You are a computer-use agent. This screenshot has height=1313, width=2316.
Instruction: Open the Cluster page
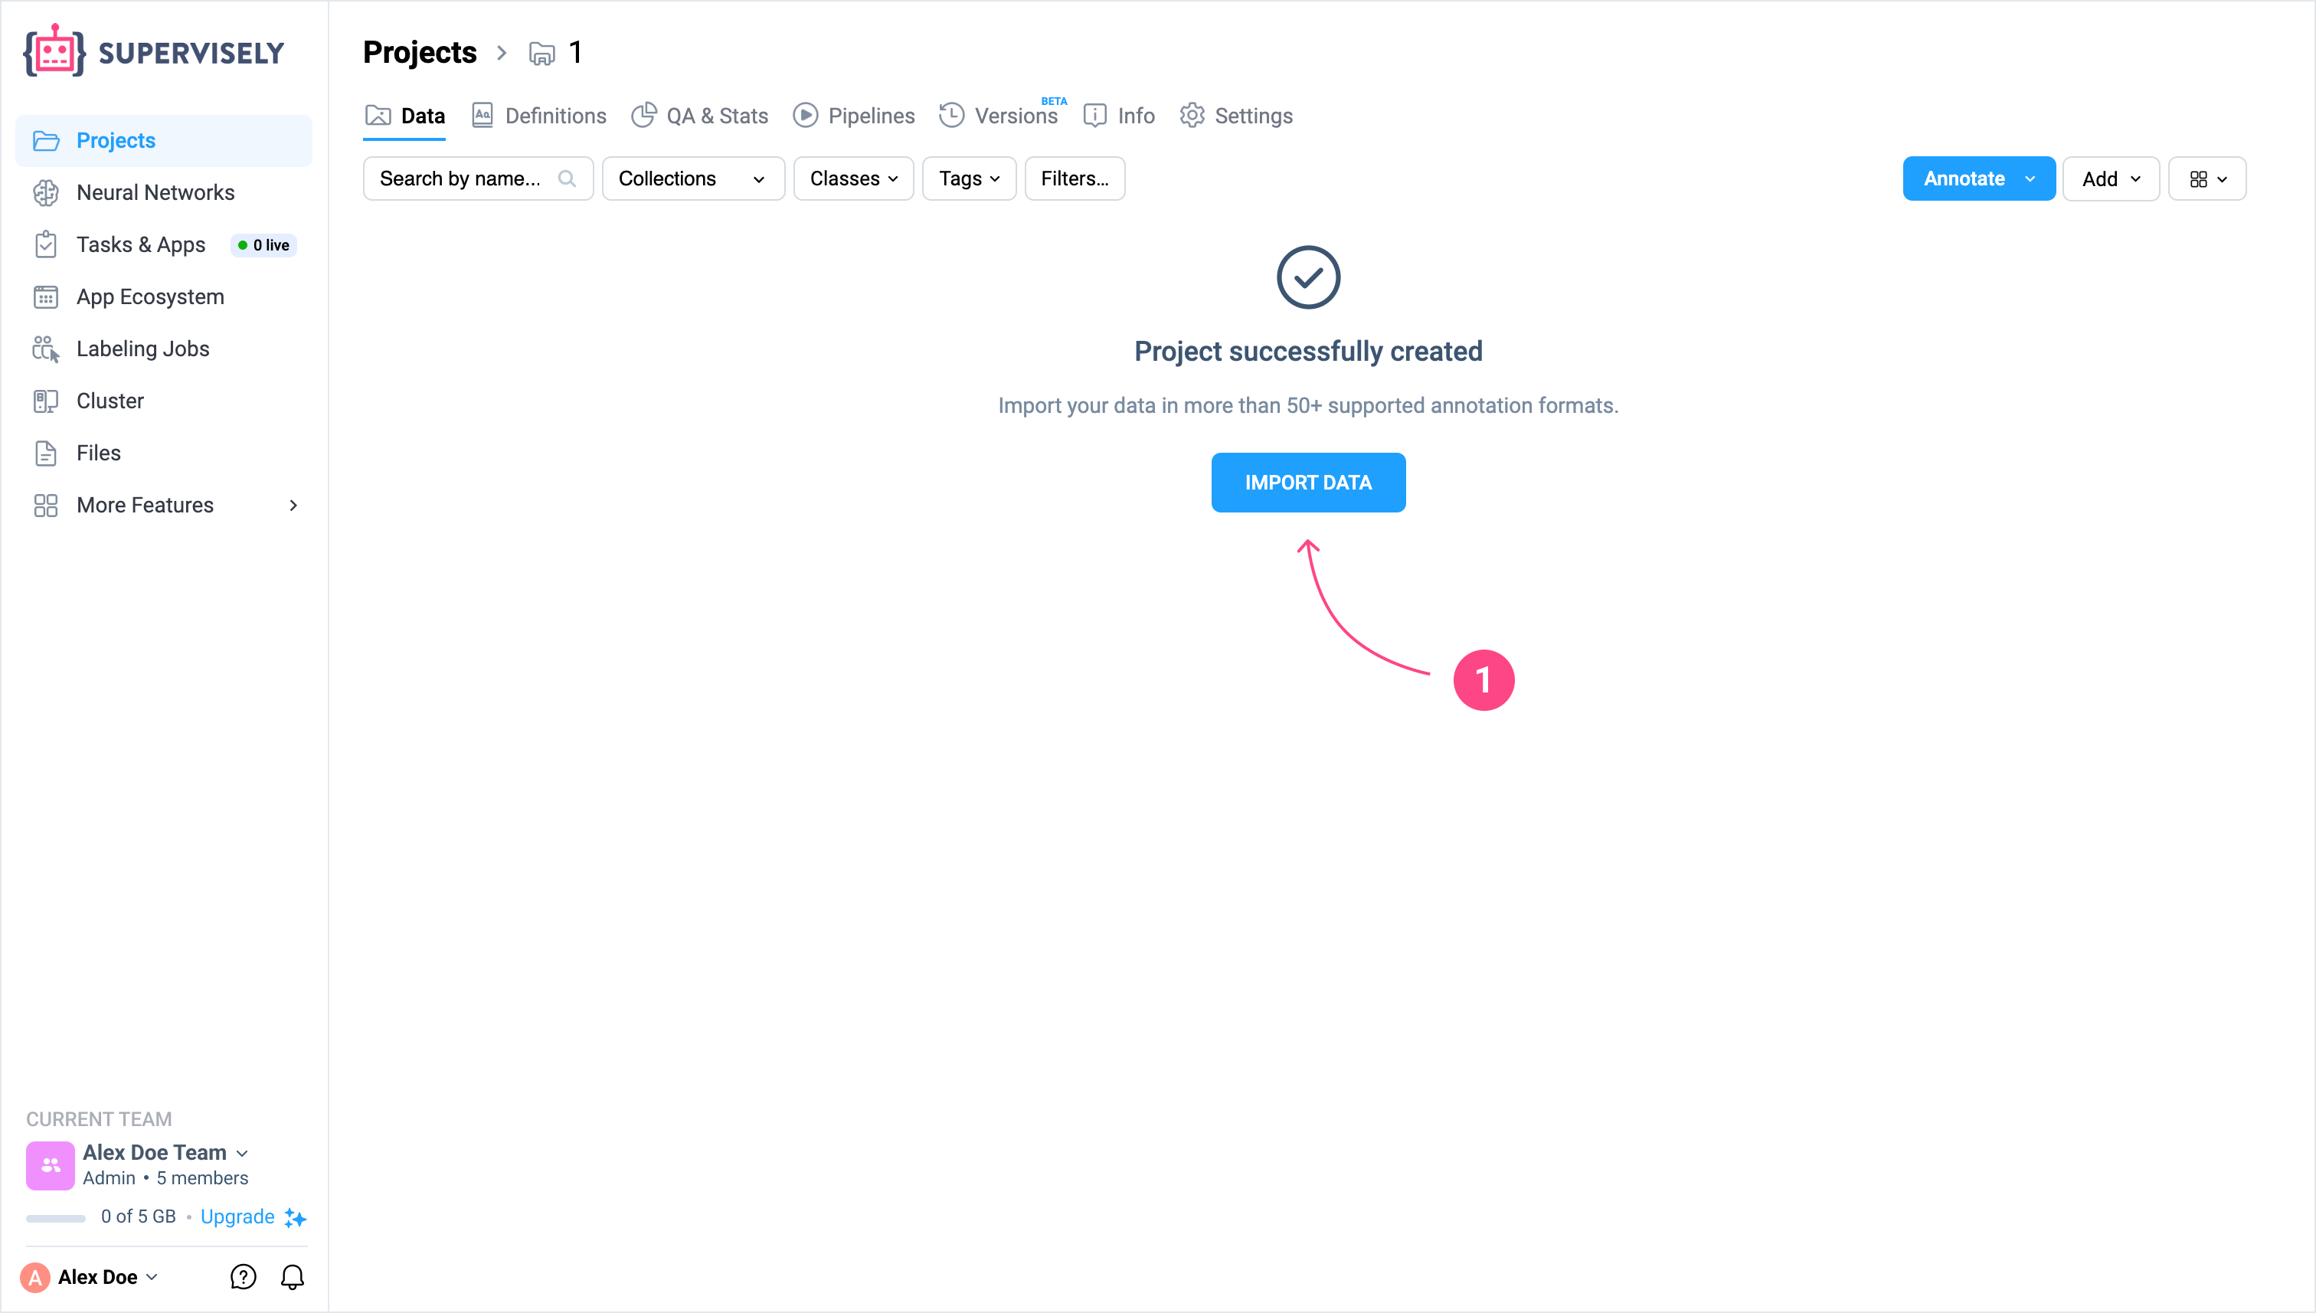[x=110, y=401]
